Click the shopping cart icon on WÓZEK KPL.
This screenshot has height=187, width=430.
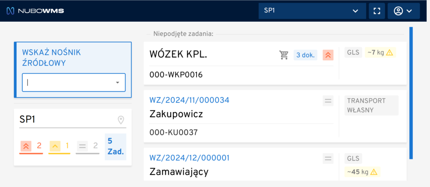284,55
